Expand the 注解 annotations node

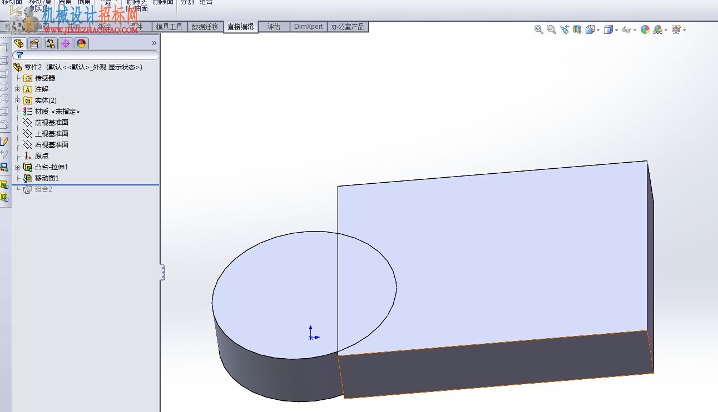pyautogui.click(x=17, y=89)
